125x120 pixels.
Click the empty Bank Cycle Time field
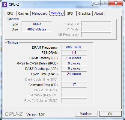click(74, 79)
